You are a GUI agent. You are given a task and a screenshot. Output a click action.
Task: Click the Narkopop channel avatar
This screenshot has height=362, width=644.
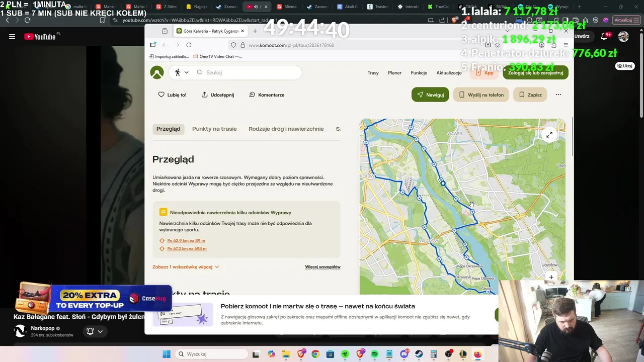coord(20,331)
